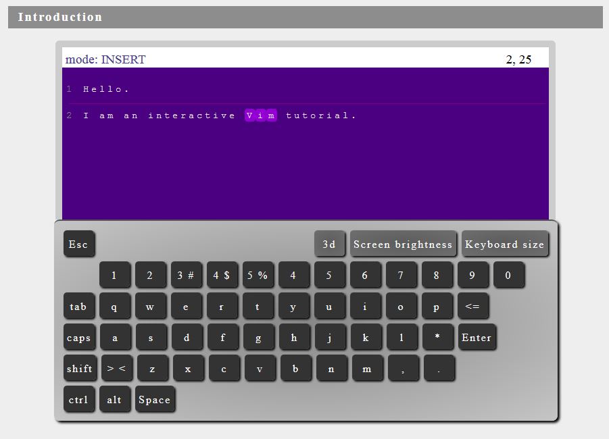This screenshot has height=439, width=609.
Task: Click the i key
Action: (365, 306)
